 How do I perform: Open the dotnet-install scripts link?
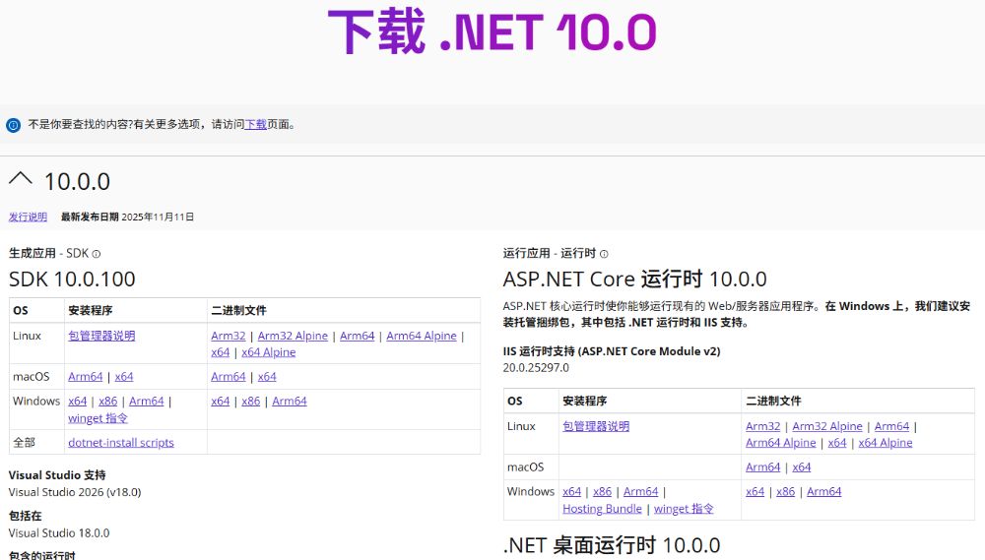pos(120,443)
